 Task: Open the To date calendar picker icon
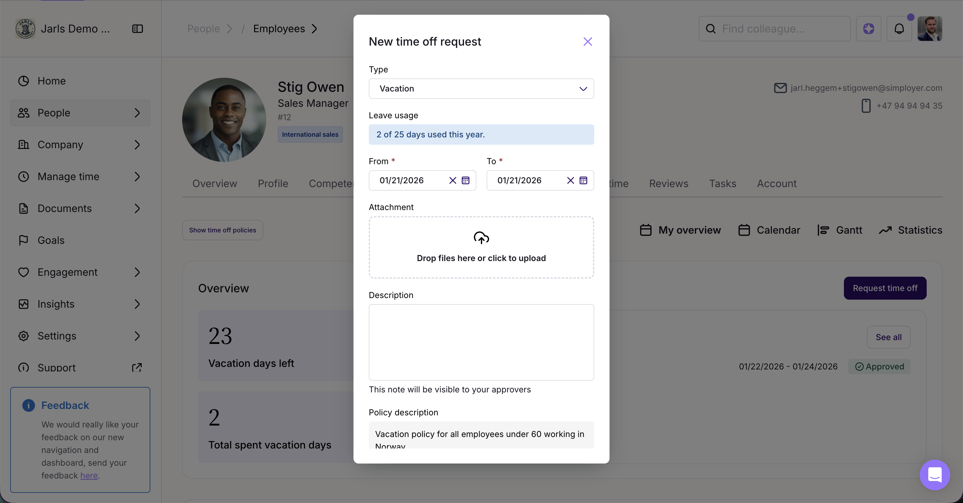(x=583, y=180)
